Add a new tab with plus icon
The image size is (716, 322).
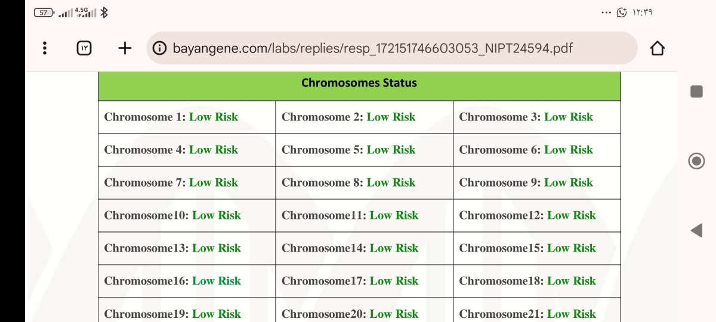(125, 48)
